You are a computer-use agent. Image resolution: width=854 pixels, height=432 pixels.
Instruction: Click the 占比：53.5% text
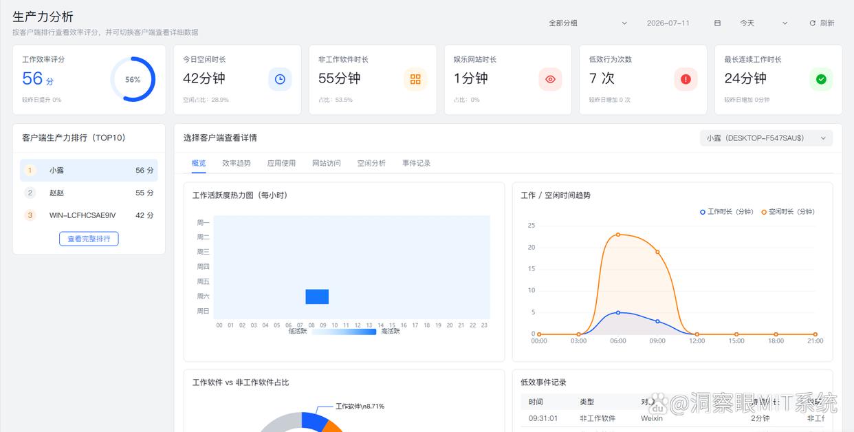[x=336, y=100]
